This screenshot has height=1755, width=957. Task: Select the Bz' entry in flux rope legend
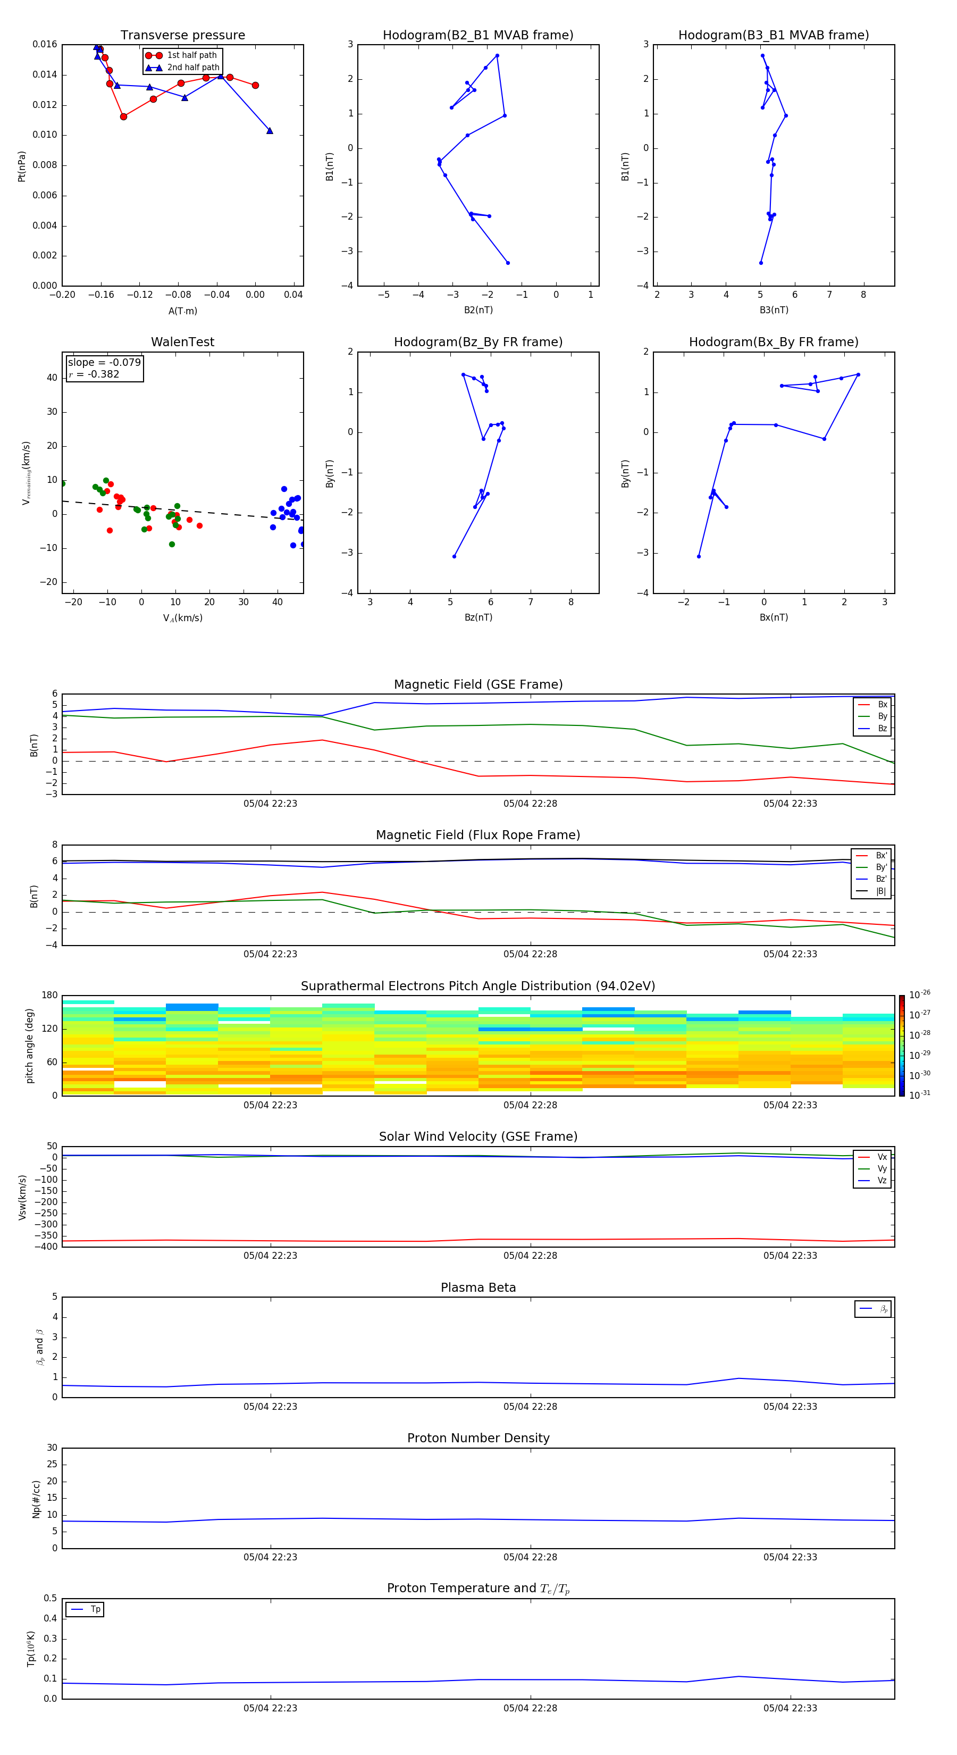click(872, 879)
